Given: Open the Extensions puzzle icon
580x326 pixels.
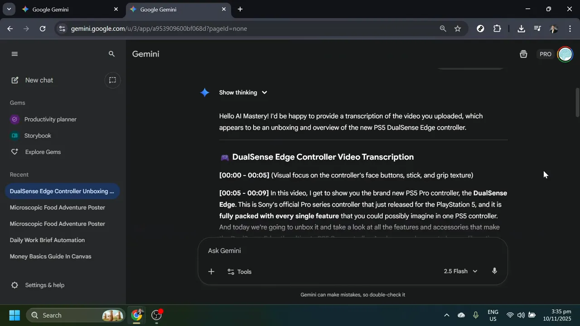Looking at the screenshot, I should 497,29.
